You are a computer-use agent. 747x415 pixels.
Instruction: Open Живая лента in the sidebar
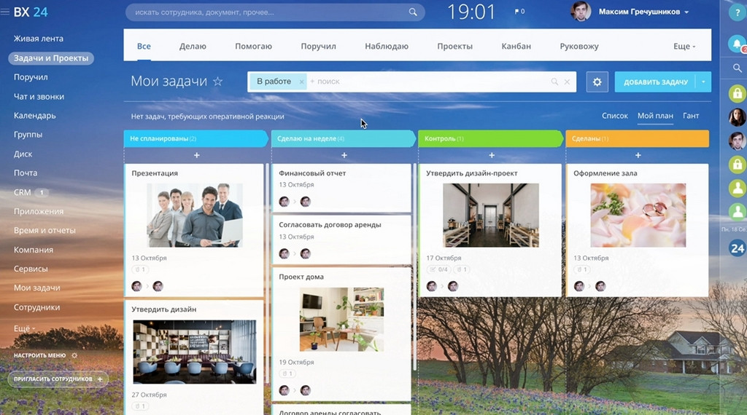point(38,39)
